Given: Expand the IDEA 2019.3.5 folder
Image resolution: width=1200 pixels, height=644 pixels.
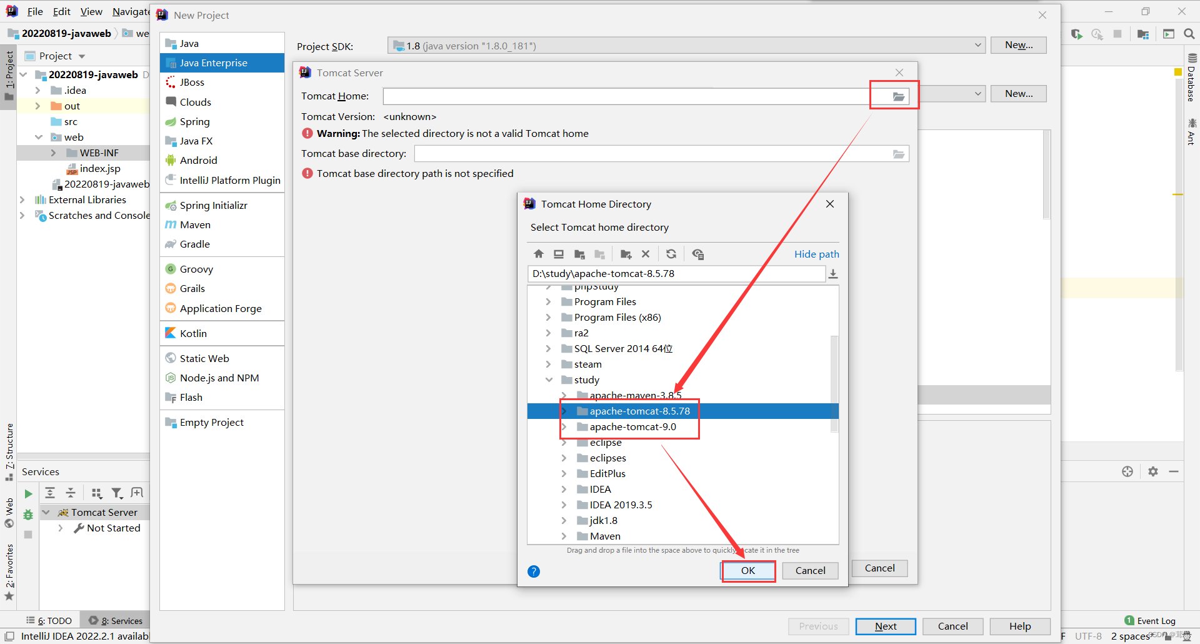Looking at the screenshot, I should (564, 505).
